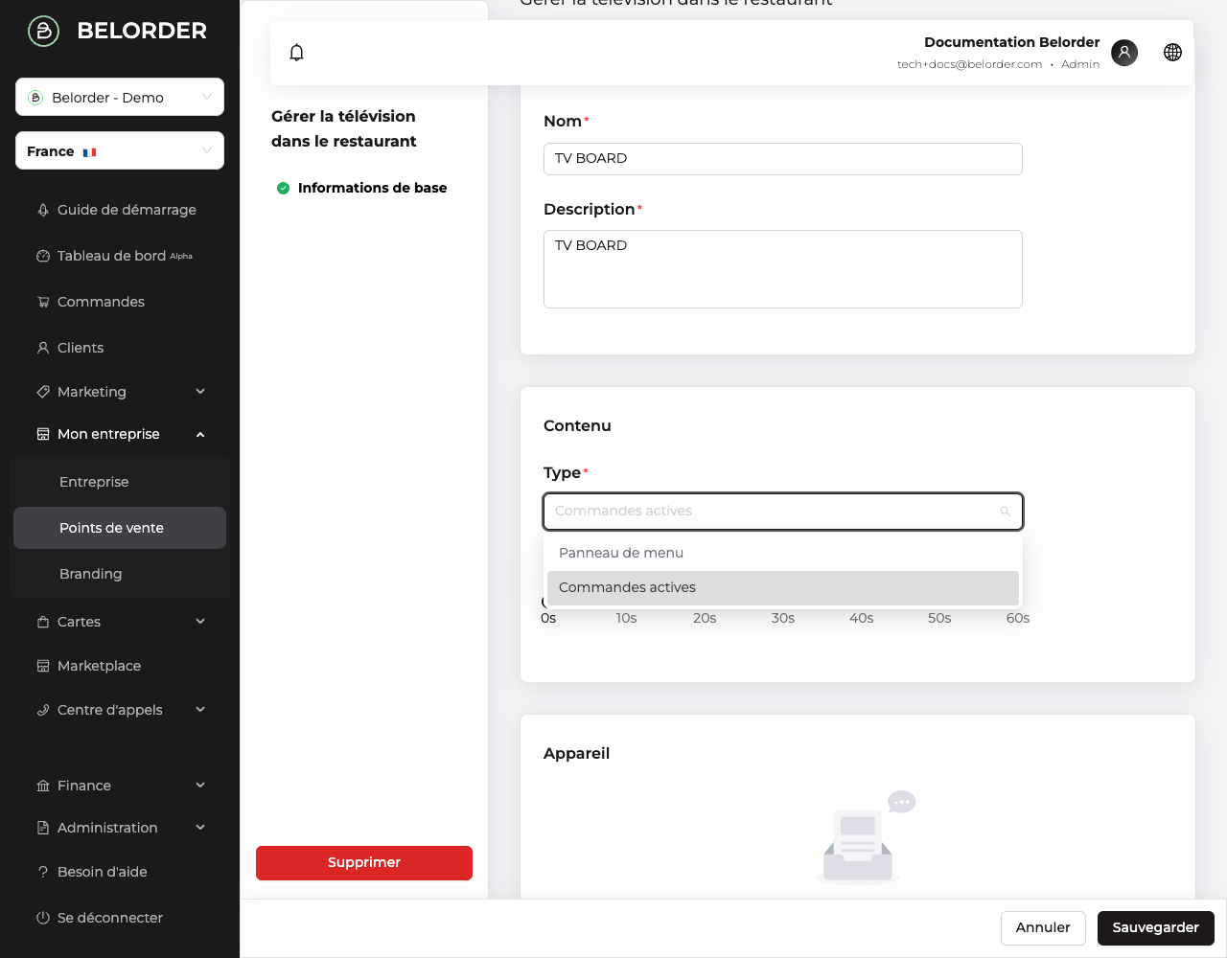Click the Documentation Belorder user name
Viewport: 1227px width, 958px height.
point(1012,42)
